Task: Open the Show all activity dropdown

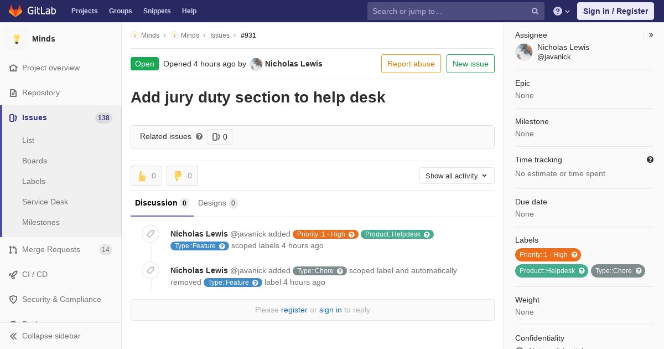Action: coord(457,176)
